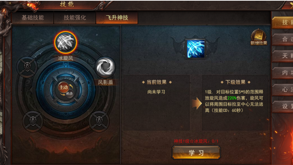
Task: Click the locked skill slot at lower left
Action: coord(33,121)
